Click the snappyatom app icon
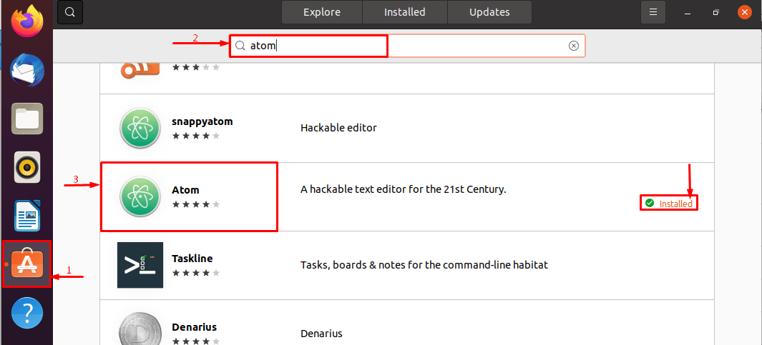The height and width of the screenshot is (345, 762). click(140, 128)
